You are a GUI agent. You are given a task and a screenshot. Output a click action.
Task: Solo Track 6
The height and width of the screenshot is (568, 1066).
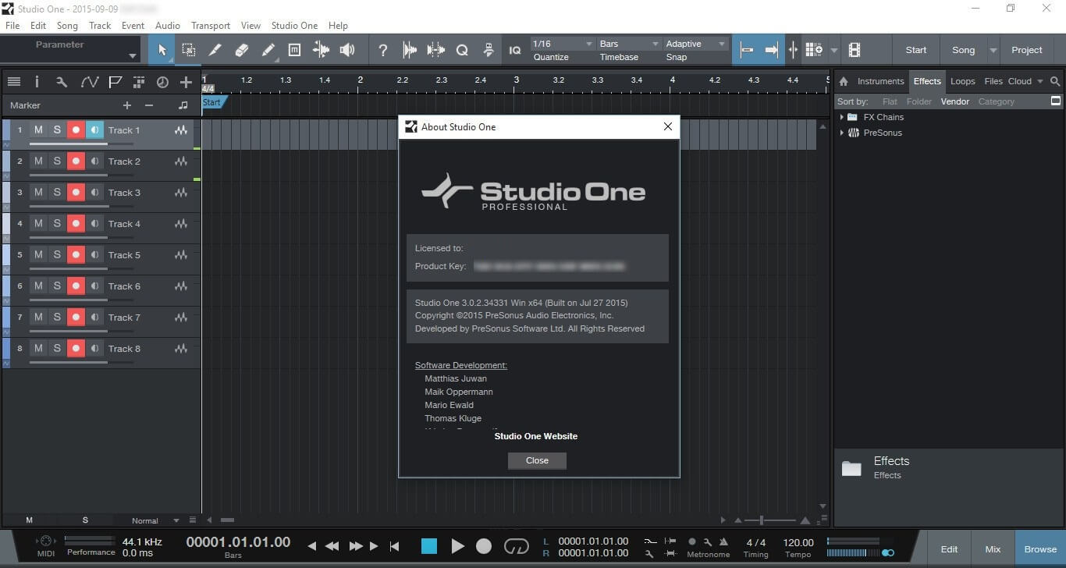click(x=57, y=286)
